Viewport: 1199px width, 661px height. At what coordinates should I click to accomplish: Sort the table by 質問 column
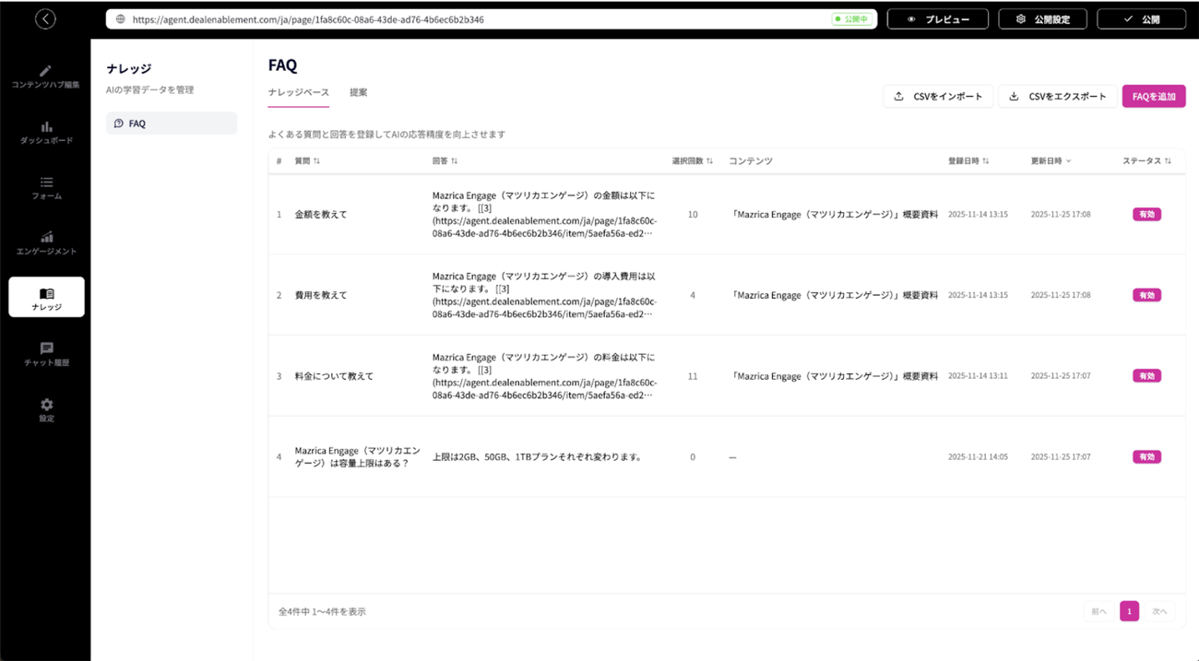click(x=307, y=161)
